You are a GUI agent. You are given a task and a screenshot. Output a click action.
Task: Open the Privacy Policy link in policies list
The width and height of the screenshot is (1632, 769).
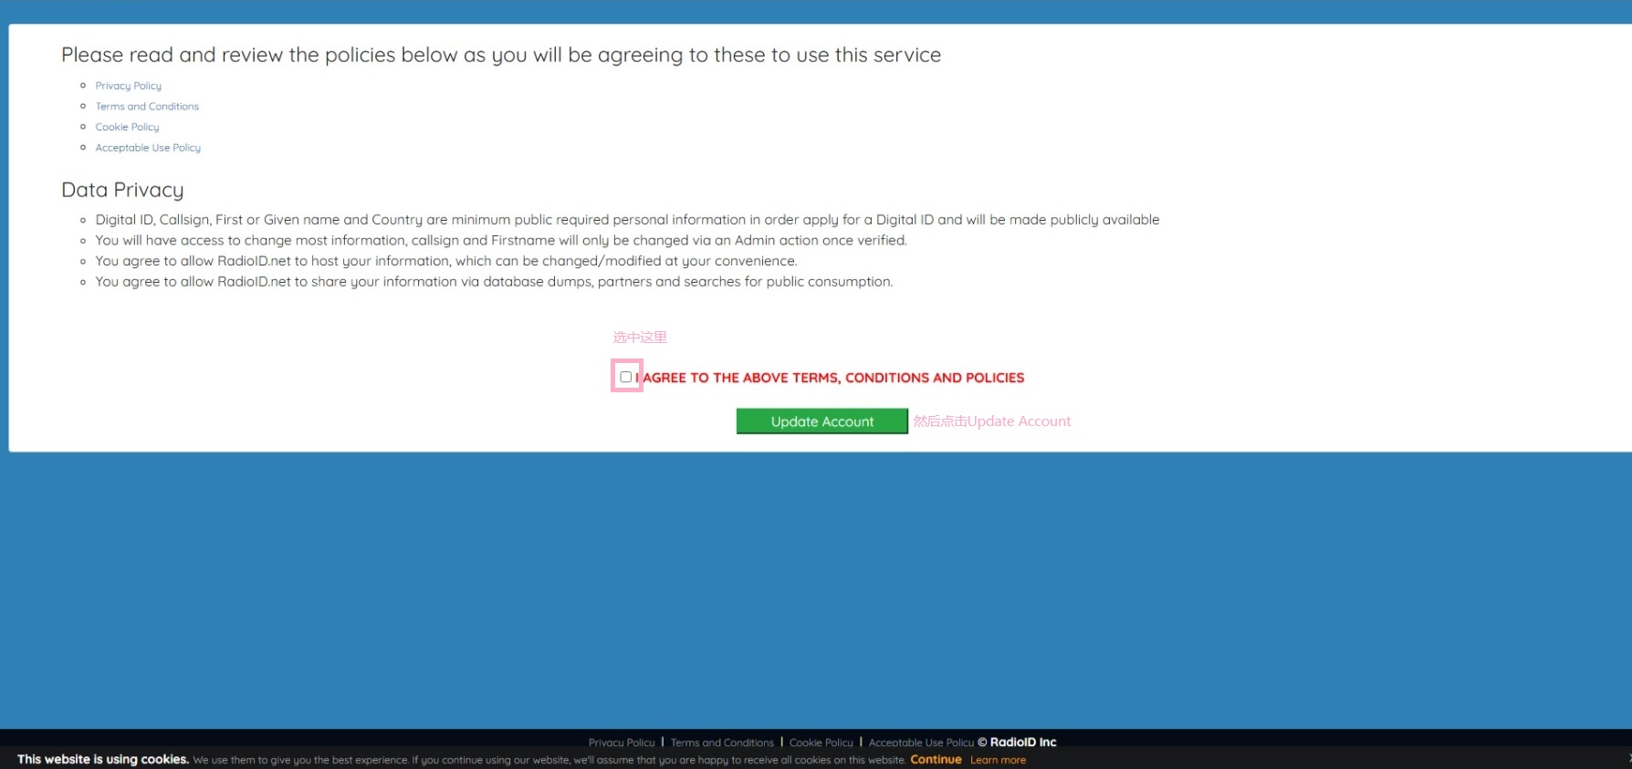click(128, 86)
